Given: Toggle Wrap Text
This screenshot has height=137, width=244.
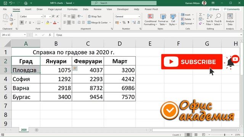Looking at the screenshot, I should tap(95, 16).
